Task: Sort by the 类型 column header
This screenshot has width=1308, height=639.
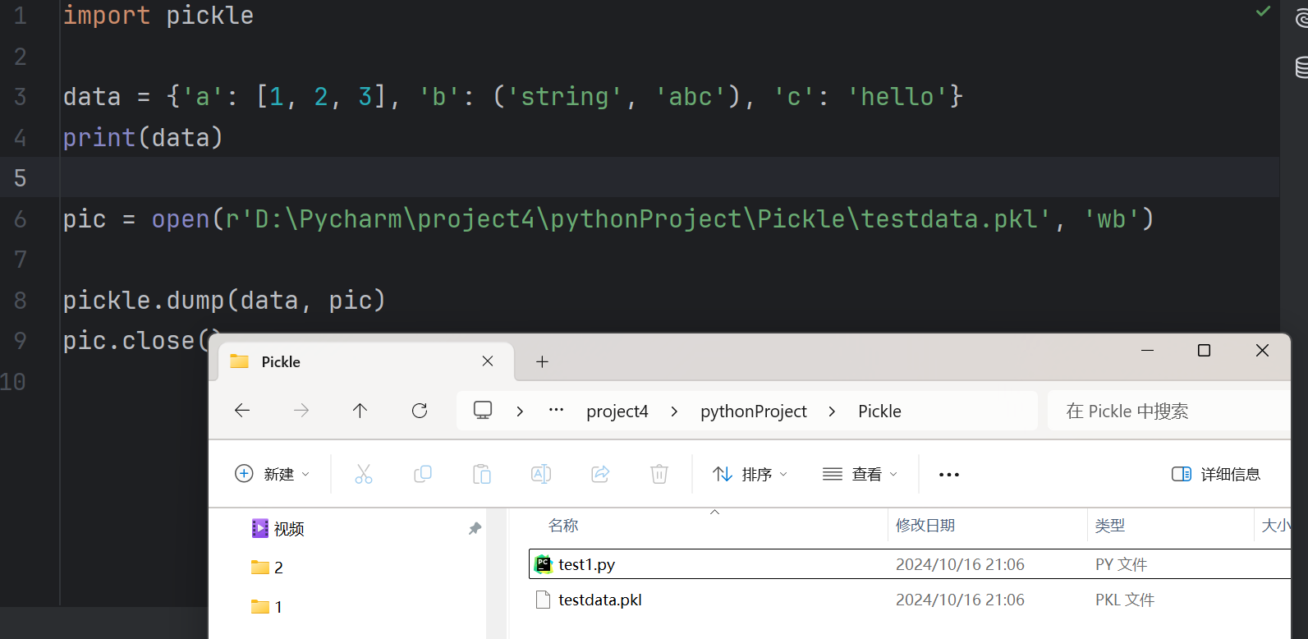Action: pos(1110,526)
